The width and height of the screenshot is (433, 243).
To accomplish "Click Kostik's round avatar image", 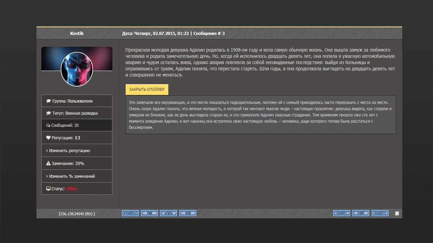I will 77,69.
